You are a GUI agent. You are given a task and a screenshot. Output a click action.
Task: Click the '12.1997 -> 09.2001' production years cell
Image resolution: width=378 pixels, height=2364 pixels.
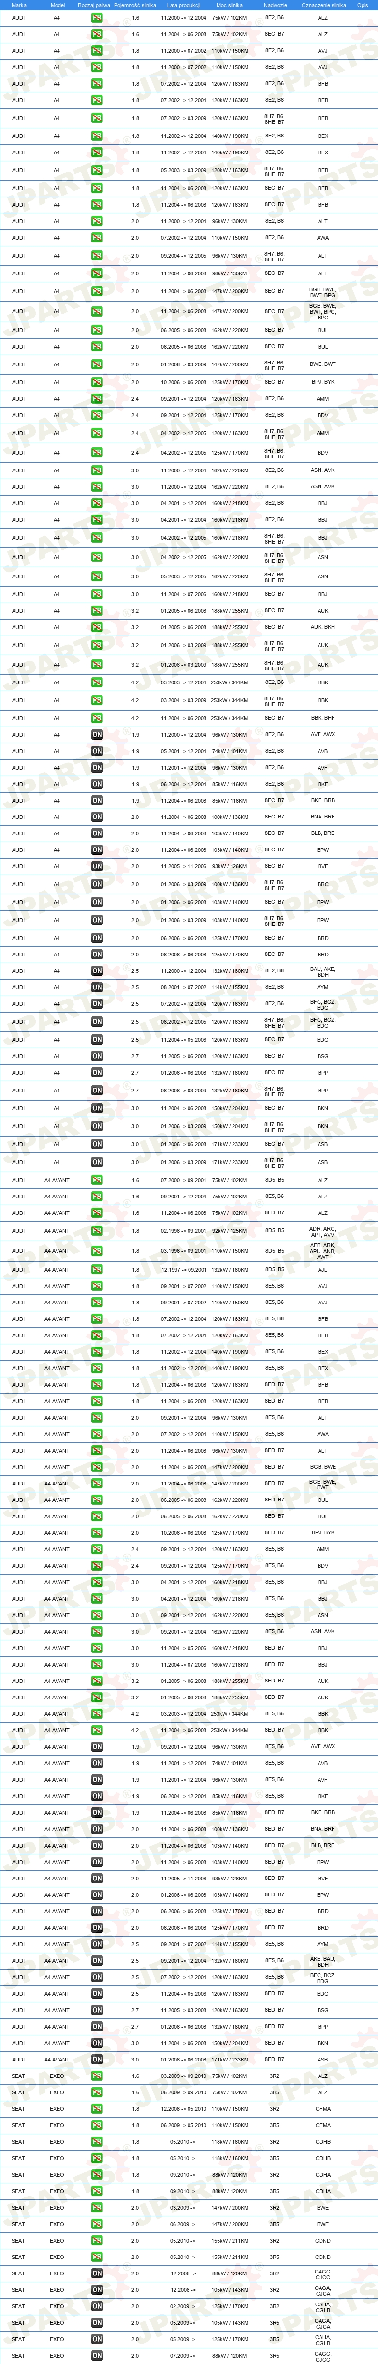coord(184,1270)
